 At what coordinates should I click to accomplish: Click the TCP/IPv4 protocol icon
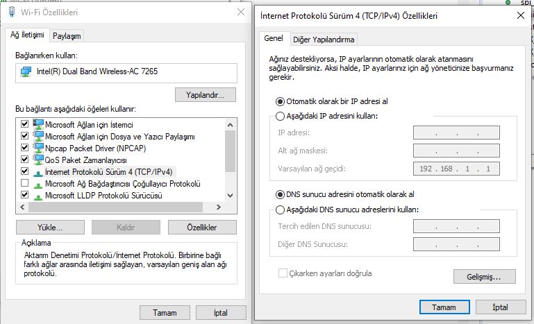point(38,173)
